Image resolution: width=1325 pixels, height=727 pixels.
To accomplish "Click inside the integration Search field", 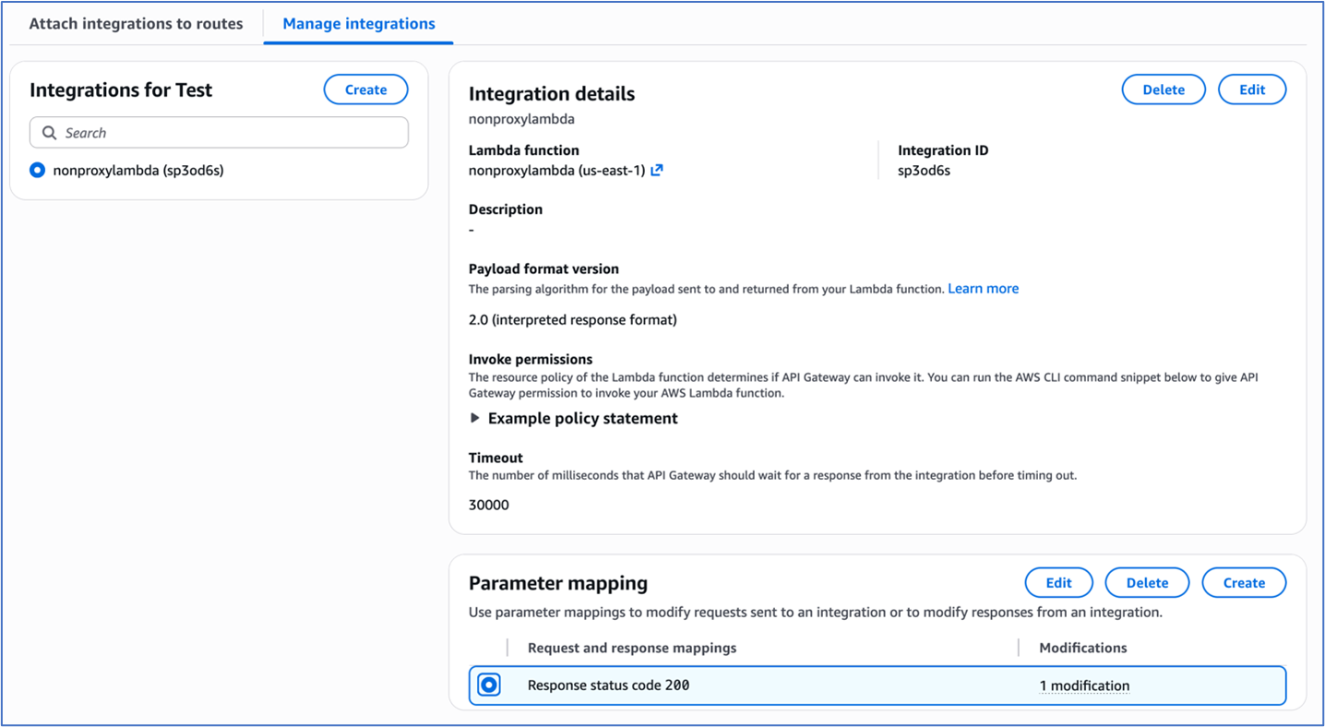I will [x=219, y=132].
